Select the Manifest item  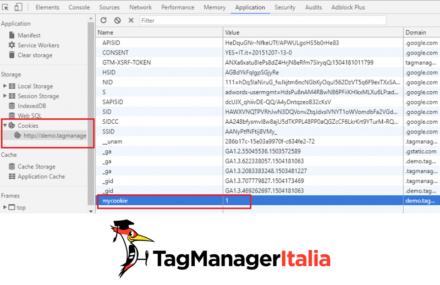tap(29, 35)
